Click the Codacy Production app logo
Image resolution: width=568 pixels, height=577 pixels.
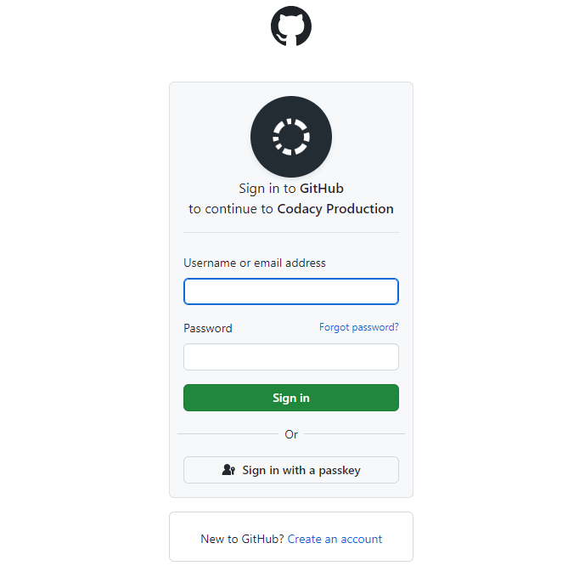[x=291, y=137]
